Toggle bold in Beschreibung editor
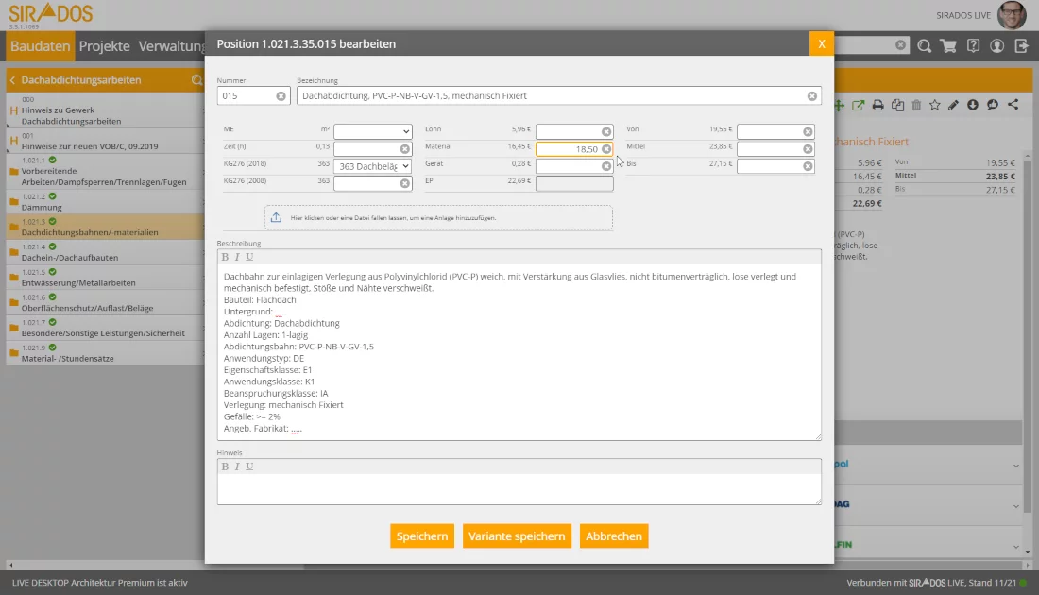 225,257
